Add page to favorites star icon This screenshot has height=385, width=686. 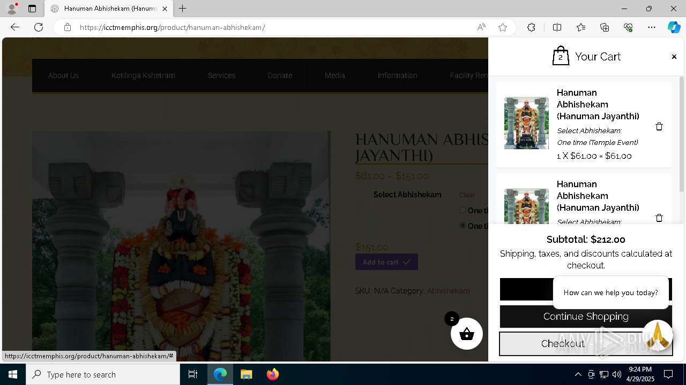(x=503, y=27)
